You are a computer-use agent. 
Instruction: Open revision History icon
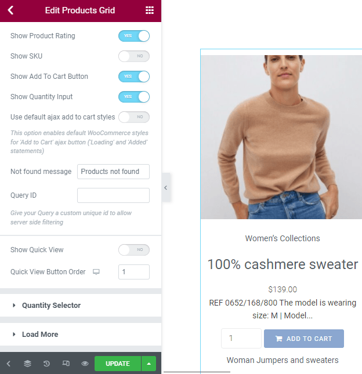coord(46,364)
